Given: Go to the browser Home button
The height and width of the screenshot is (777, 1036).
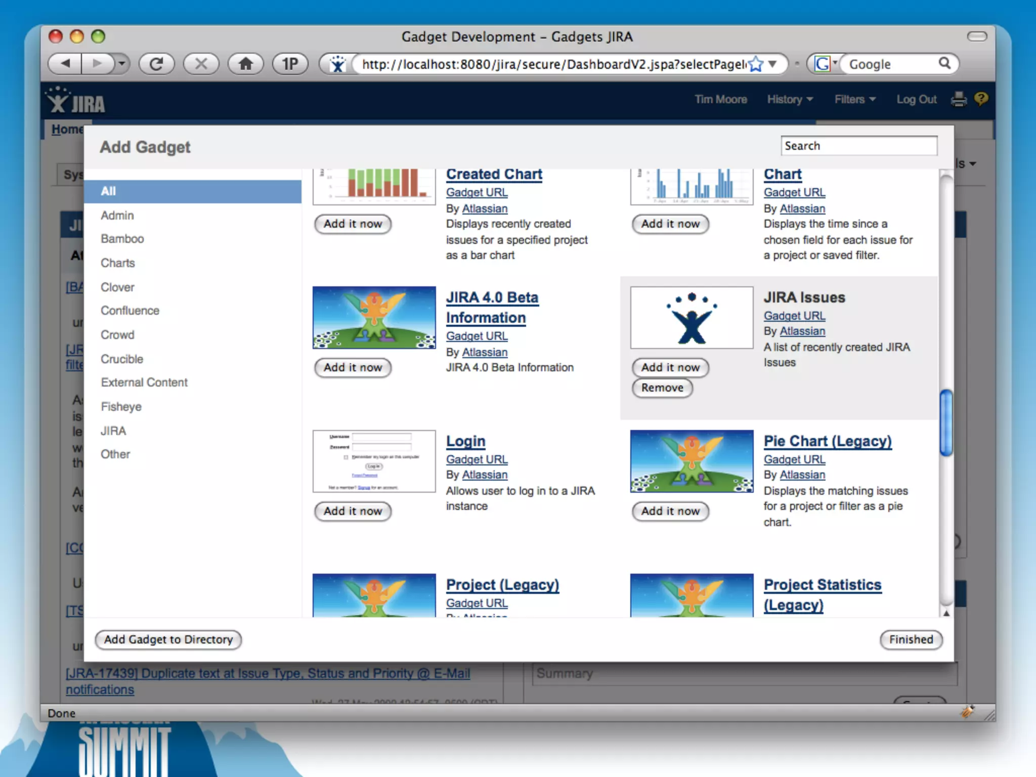Looking at the screenshot, I should tap(245, 64).
